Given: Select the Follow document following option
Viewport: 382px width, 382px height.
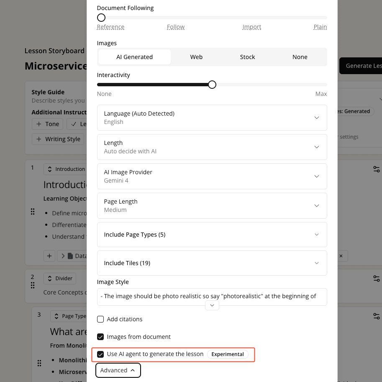Looking at the screenshot, I should coord(176,27).
